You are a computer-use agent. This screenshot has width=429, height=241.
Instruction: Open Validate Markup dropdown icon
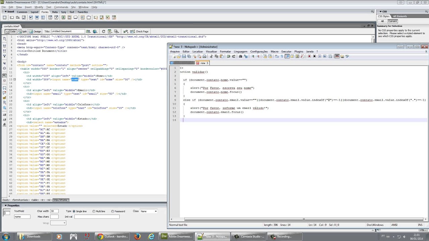(126, 31)
